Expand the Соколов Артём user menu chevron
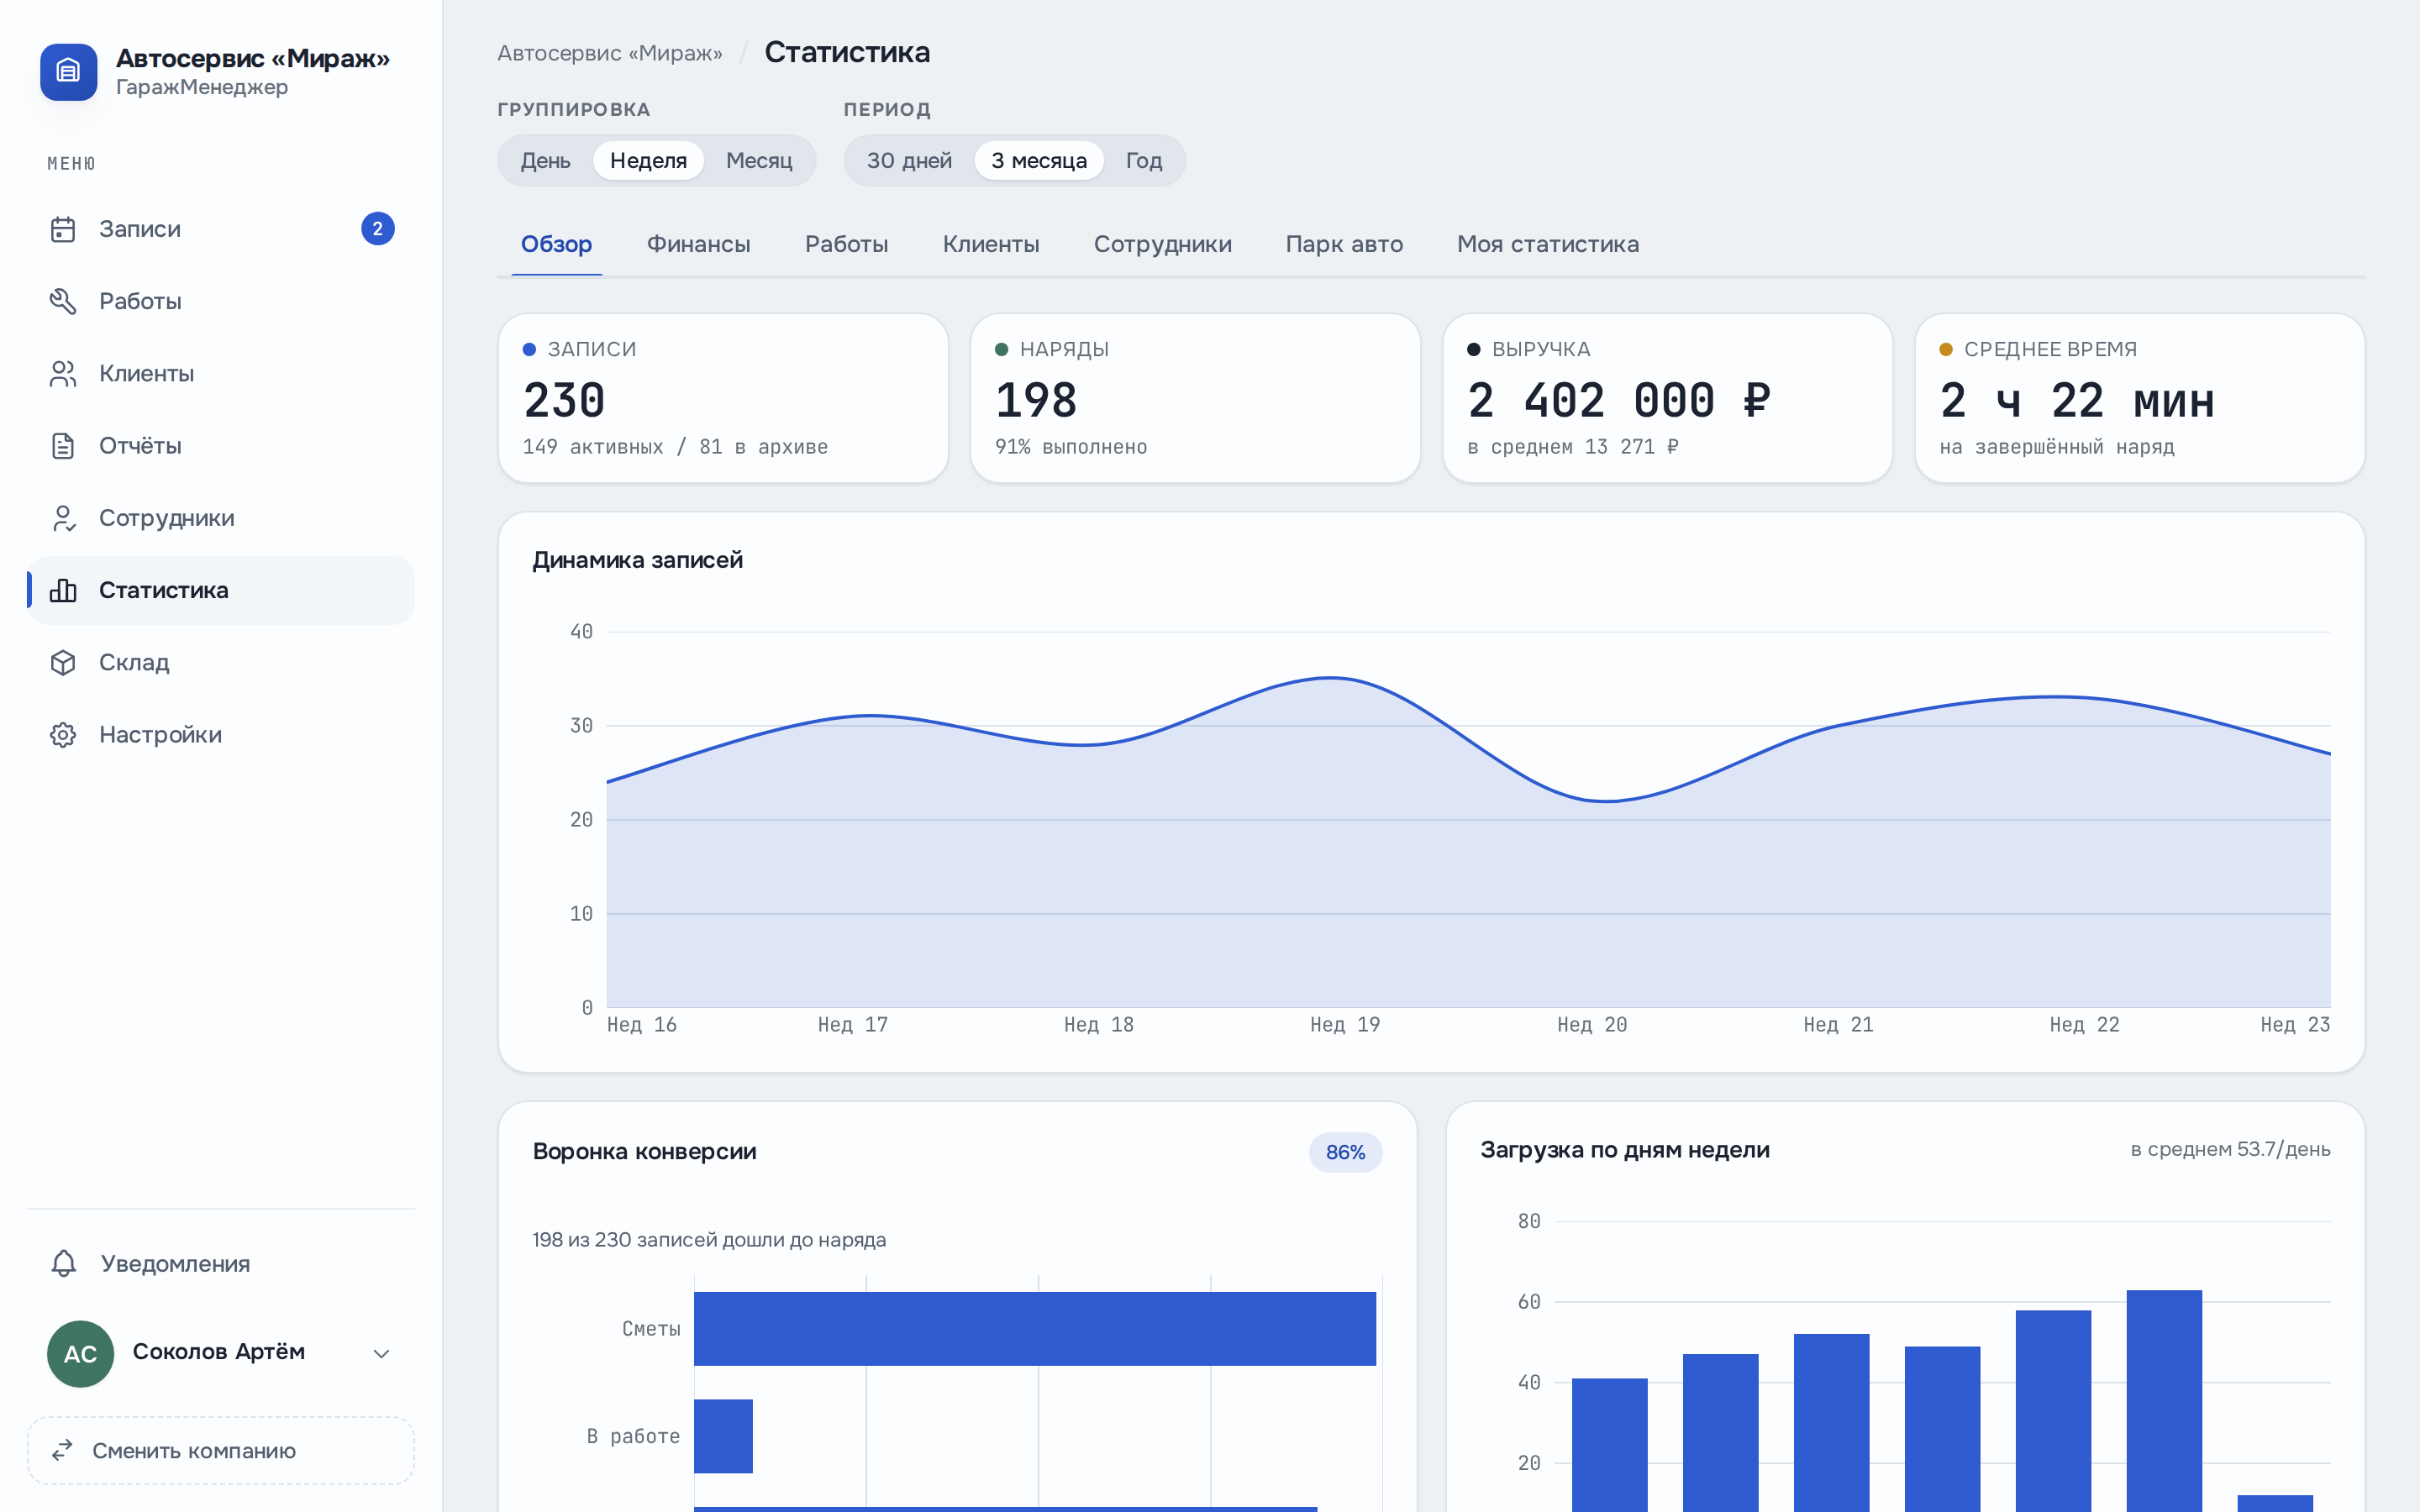The image size is (2420, 1512). [x=381, y=1353]
